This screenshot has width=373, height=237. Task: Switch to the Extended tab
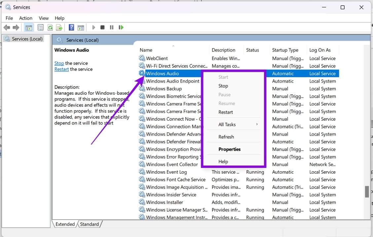[65, 224]
